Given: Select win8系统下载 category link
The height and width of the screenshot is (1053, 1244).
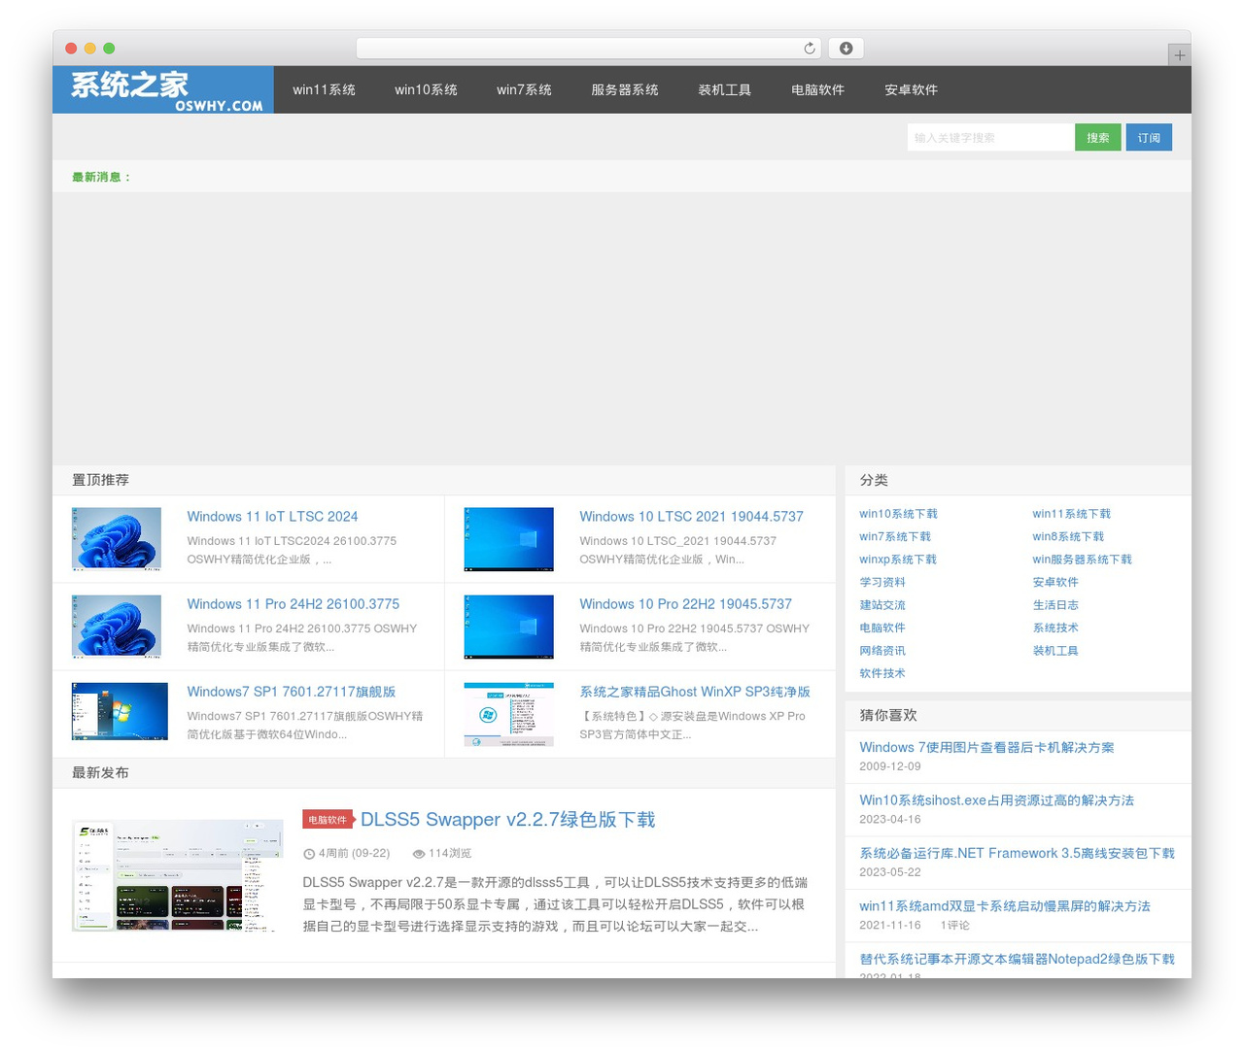Looking at the screenshot, I should (1068, 536).
